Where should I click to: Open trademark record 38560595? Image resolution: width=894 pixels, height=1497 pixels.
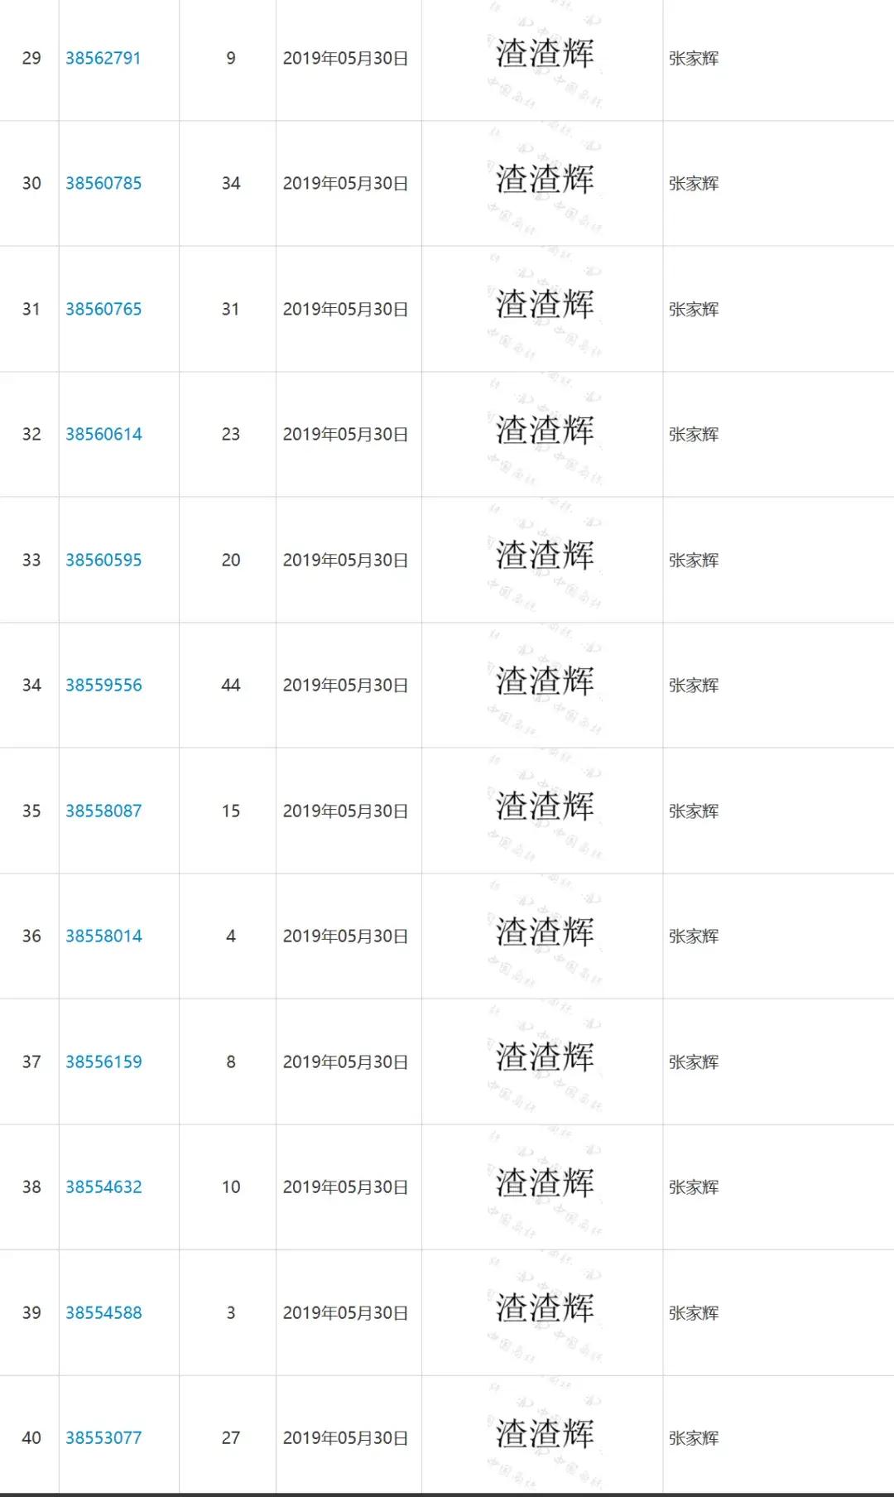pyautogui.click(x=103, y=560)
